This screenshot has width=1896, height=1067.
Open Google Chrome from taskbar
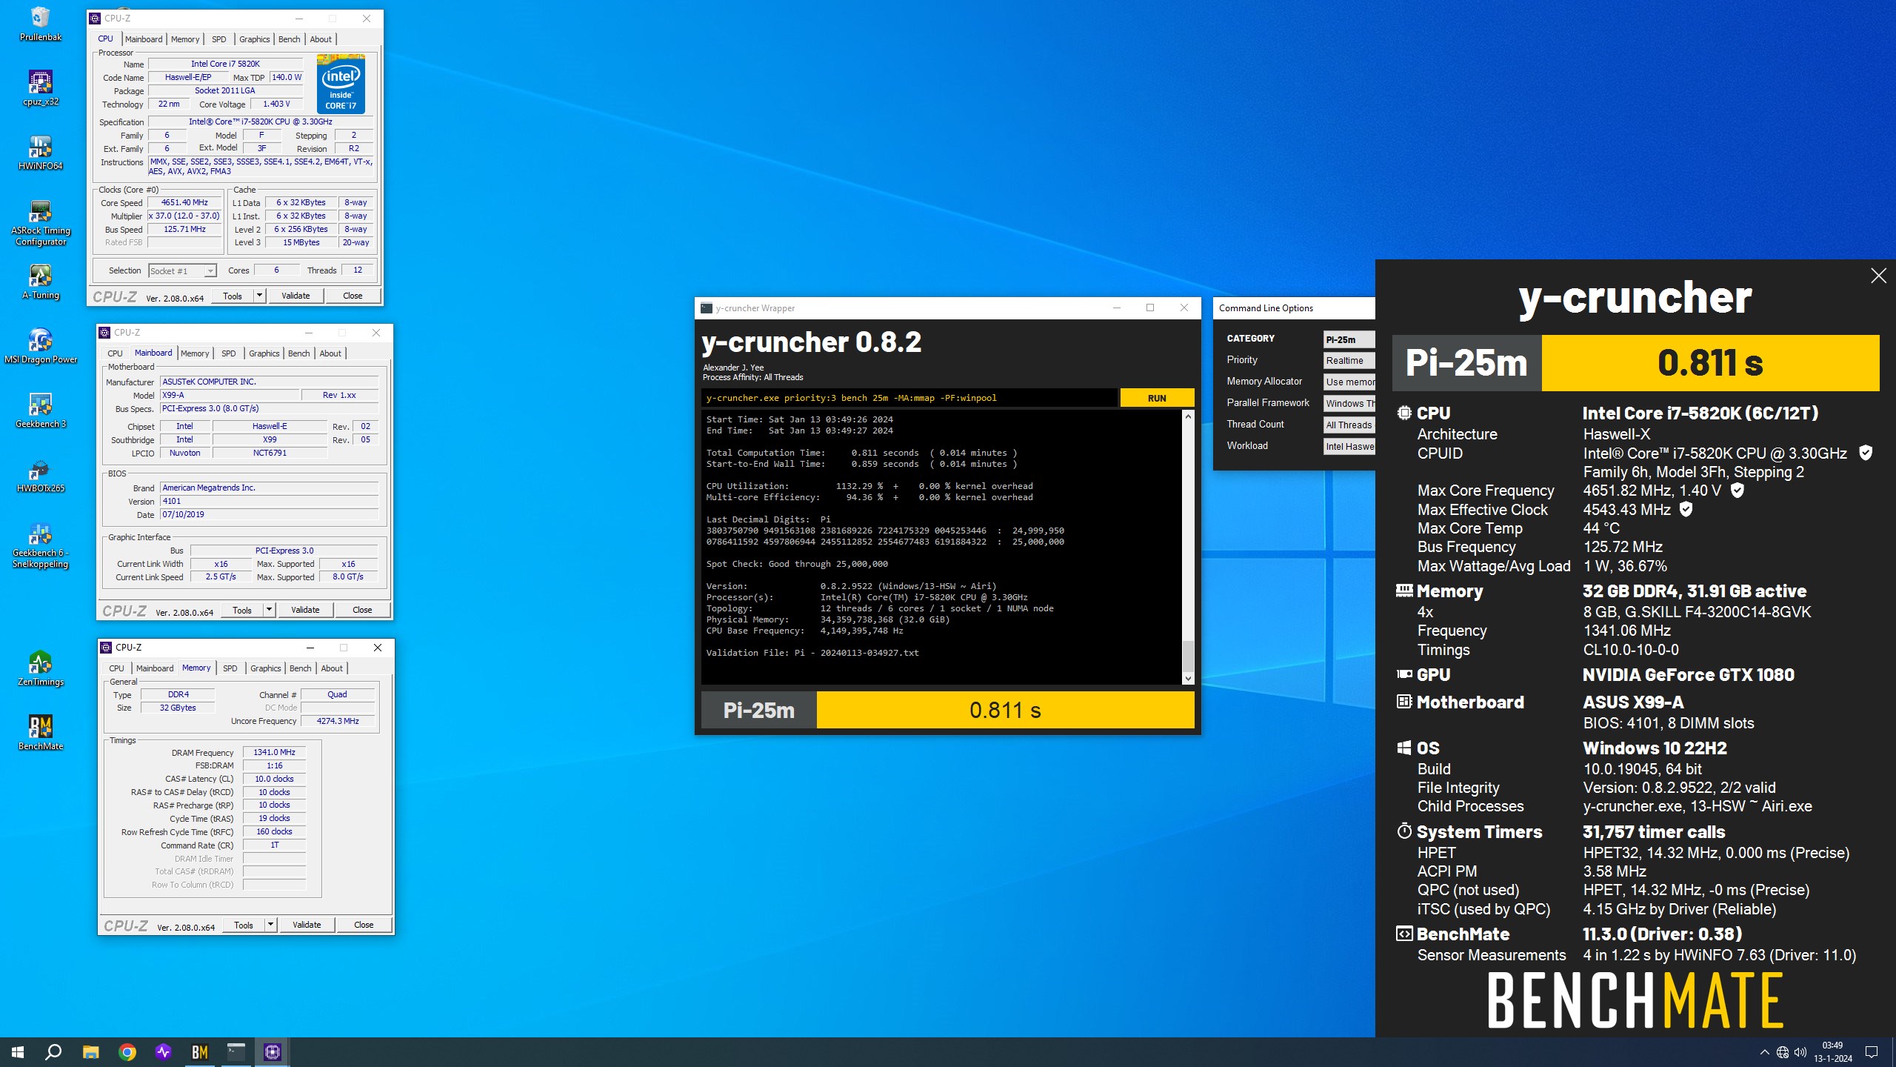(127, 1051)
